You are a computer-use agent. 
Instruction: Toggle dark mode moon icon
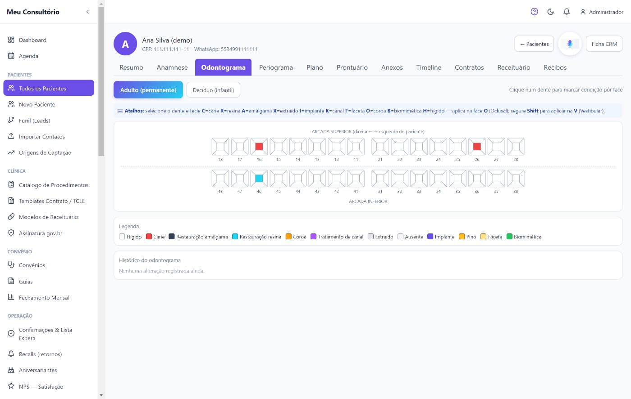pyautogui.click(x=551, y=12)
